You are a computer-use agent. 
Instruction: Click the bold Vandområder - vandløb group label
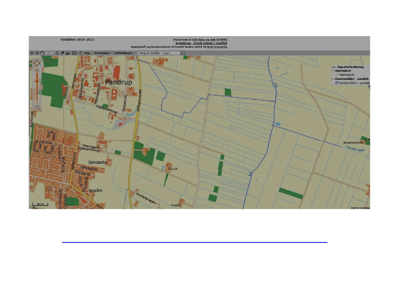click(x=352, y=79)
